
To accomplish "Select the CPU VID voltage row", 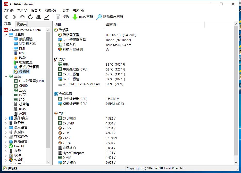I will tap(87, 123).
